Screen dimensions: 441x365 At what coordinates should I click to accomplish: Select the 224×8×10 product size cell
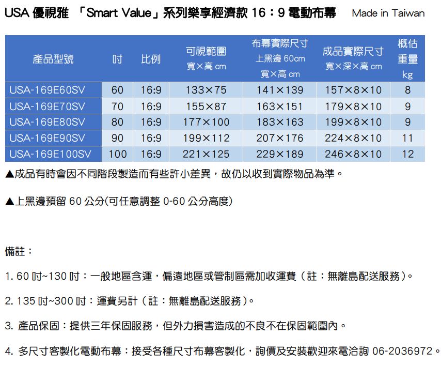(x=353, y=139)
